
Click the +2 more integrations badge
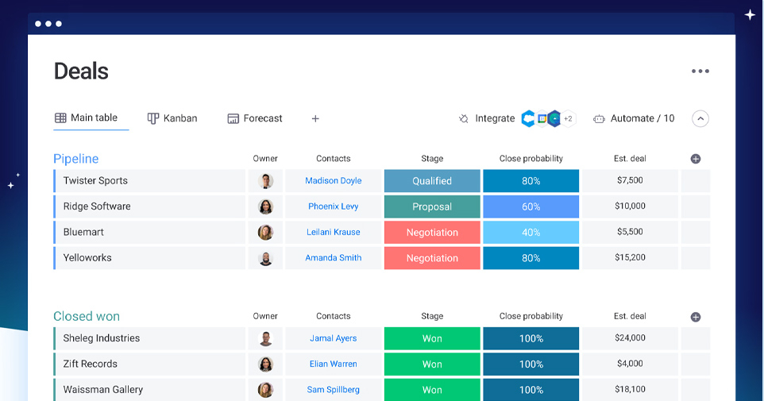point(568,119)
